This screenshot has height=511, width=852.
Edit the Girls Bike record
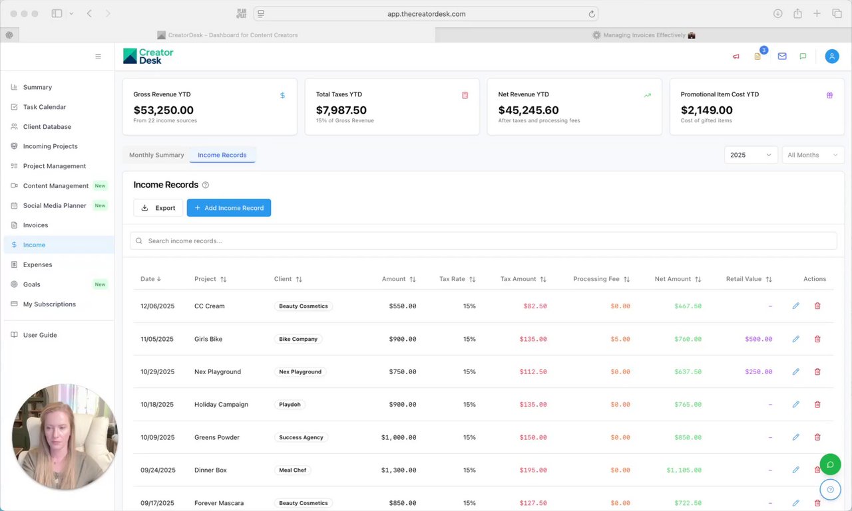pyautogui.click(x=795, y=339)
